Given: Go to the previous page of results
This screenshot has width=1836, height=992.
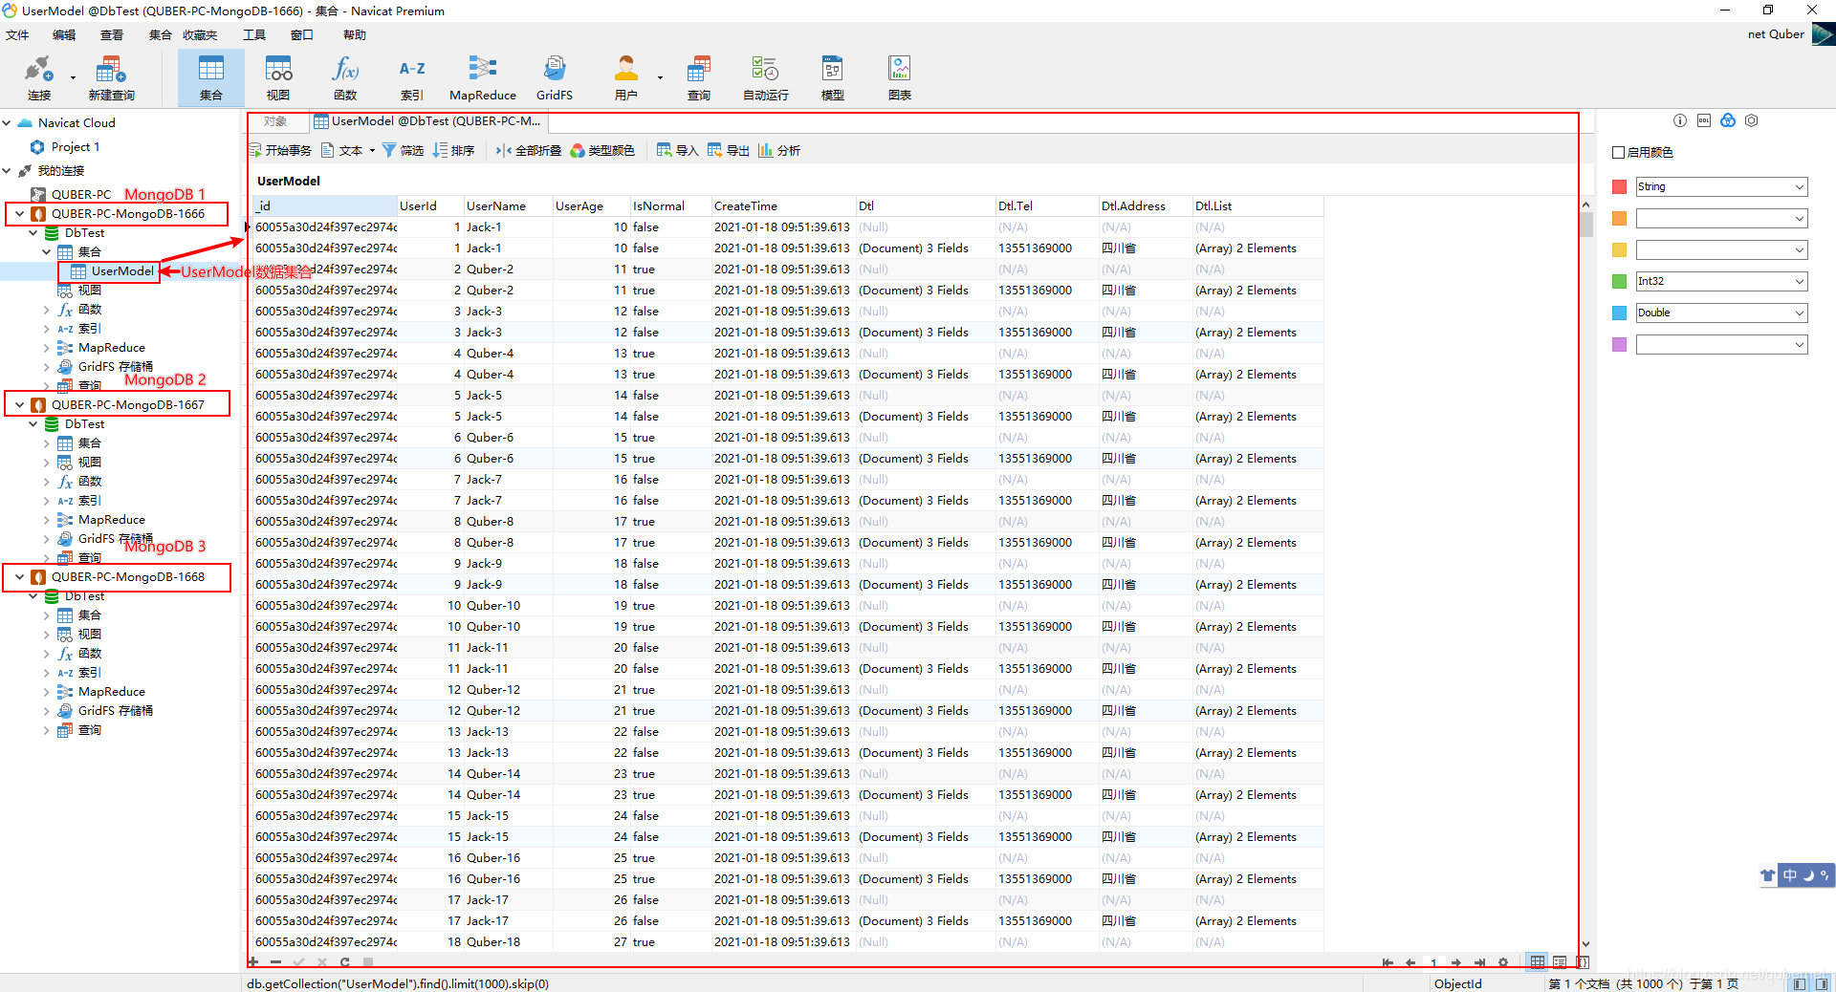Looking at the screenshot, I should pyautogui.click(x=1410, y=962).
